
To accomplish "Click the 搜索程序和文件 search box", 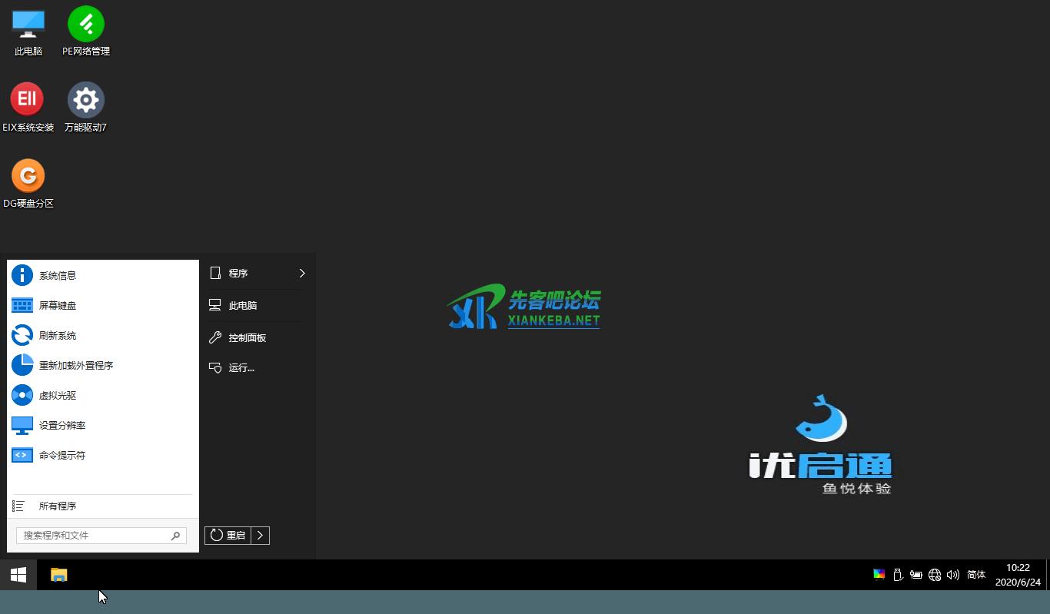I will tap(92, 535).
